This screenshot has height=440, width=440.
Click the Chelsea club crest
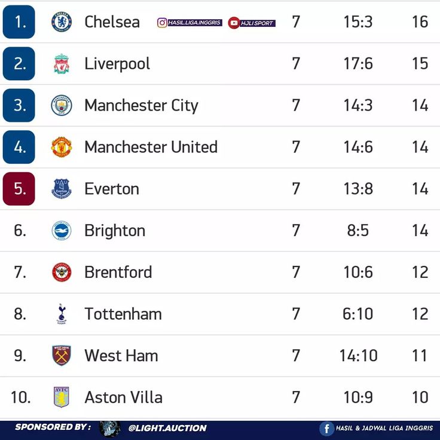click(x=62, y=22)
